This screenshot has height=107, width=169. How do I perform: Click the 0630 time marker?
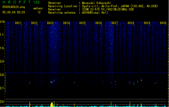pyautogui.click(x=163, y=23)
